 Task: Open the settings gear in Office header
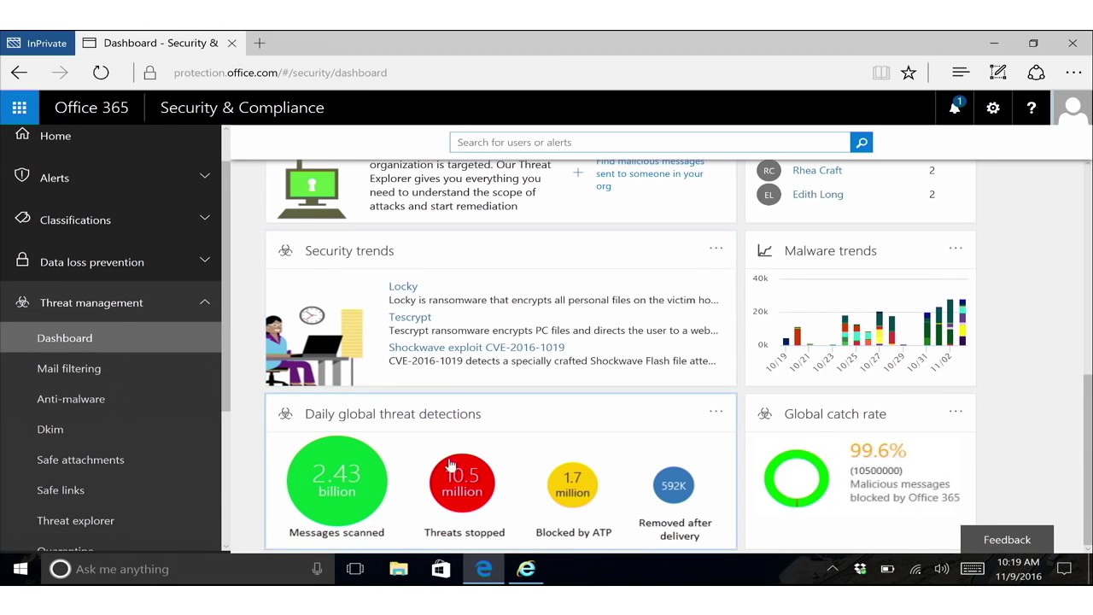[x=993, y=108]
